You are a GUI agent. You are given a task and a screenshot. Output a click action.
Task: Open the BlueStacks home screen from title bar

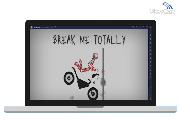tap(52, 27)
